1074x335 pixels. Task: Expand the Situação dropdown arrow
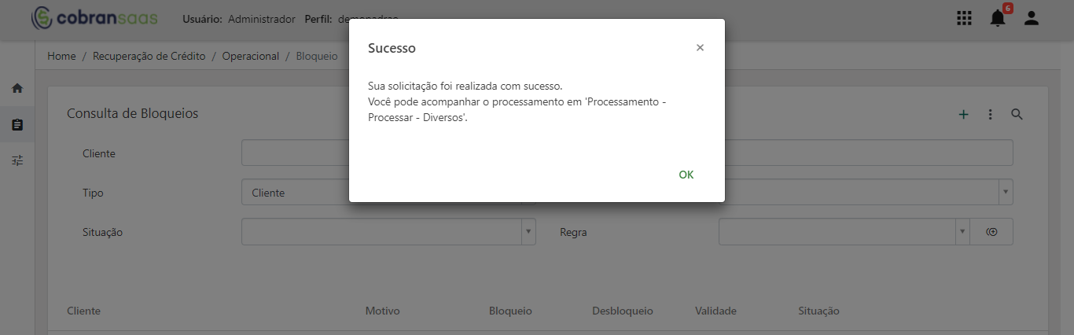point(528,232)
